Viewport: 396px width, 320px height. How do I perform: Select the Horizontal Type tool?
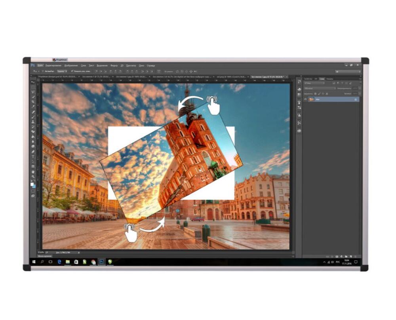[x=33, y=157]
